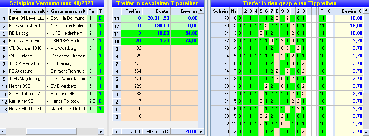Click Nr column header in right table
Viewport: 369px width, 136px height.
pos(233,11)
